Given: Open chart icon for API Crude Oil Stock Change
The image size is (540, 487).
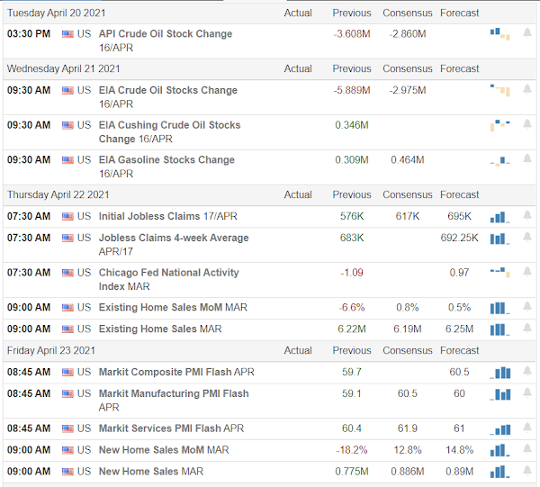Looking at the screenshot, I should coord(500,34).
